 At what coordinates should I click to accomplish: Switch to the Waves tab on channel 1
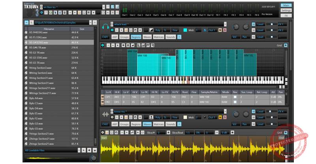click(x=147, y=37)
